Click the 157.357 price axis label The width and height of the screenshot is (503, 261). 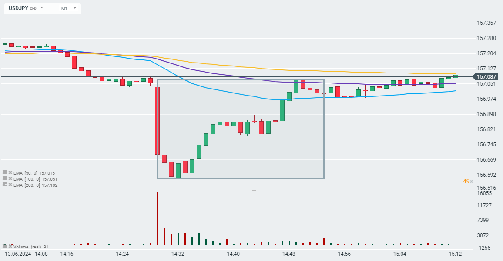[486, 23]
